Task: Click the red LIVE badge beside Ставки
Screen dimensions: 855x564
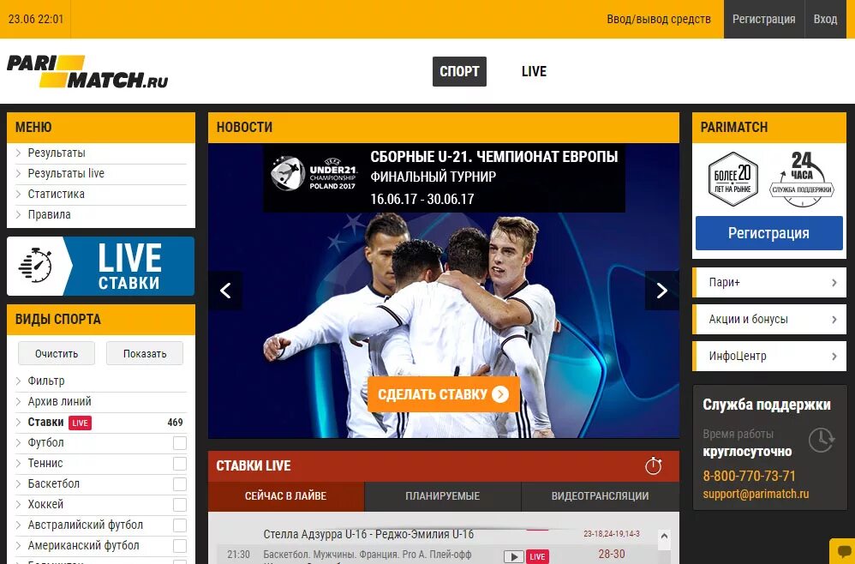Action: pyautogui.click(x=80, y=423)
